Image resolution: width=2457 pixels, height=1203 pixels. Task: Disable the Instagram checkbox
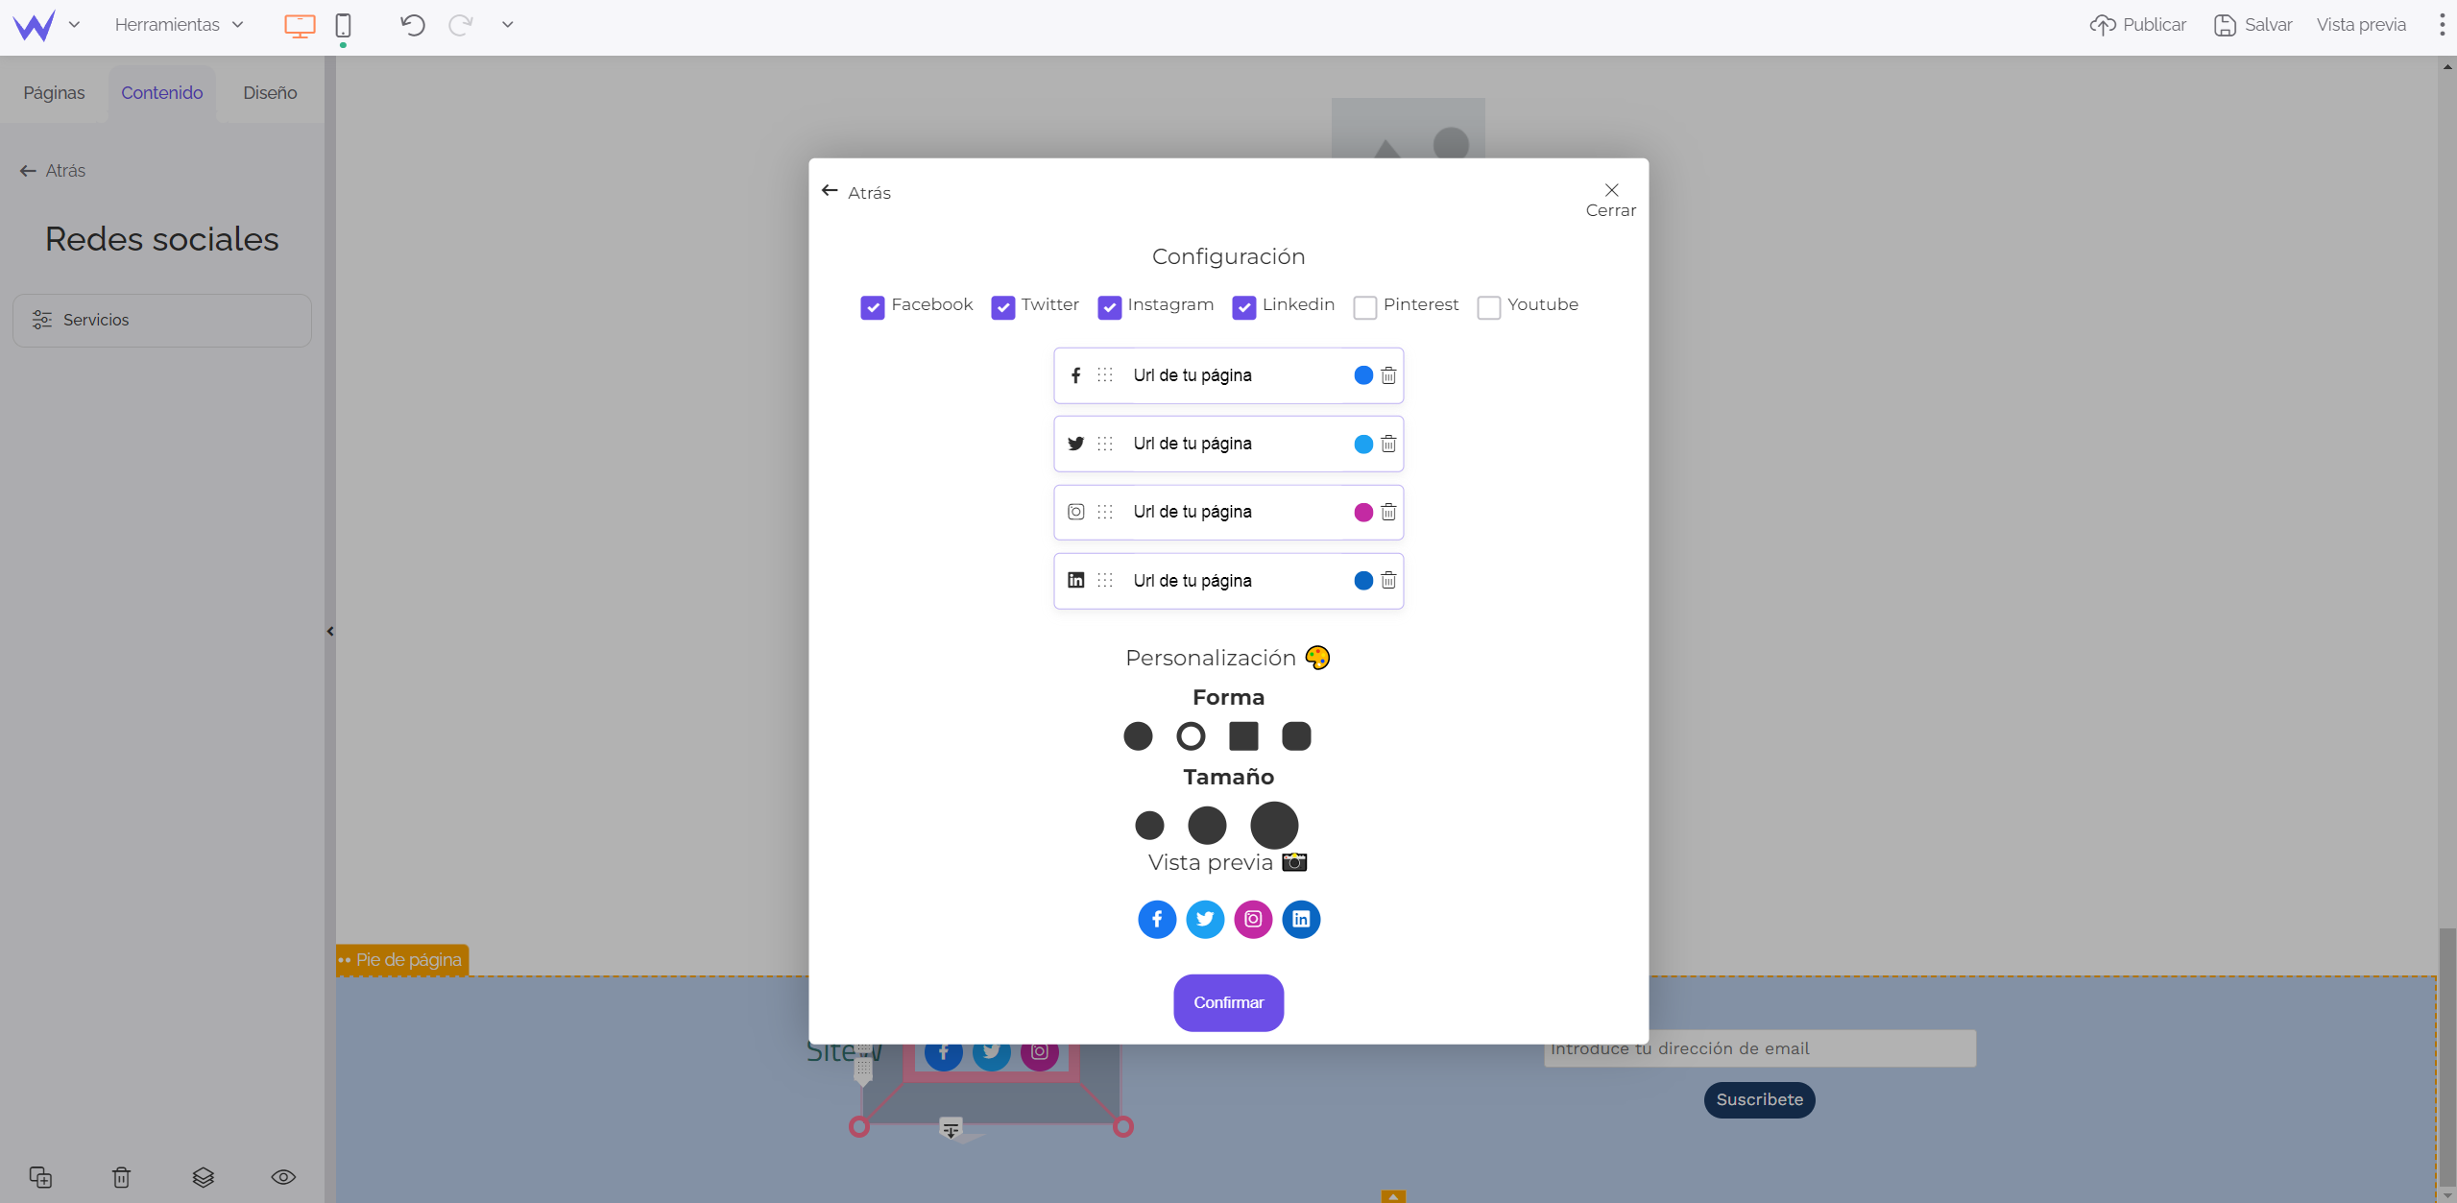[x=1111, y=305]
